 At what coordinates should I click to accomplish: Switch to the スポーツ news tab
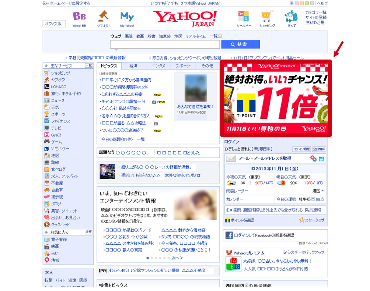(x=183, y=66)
